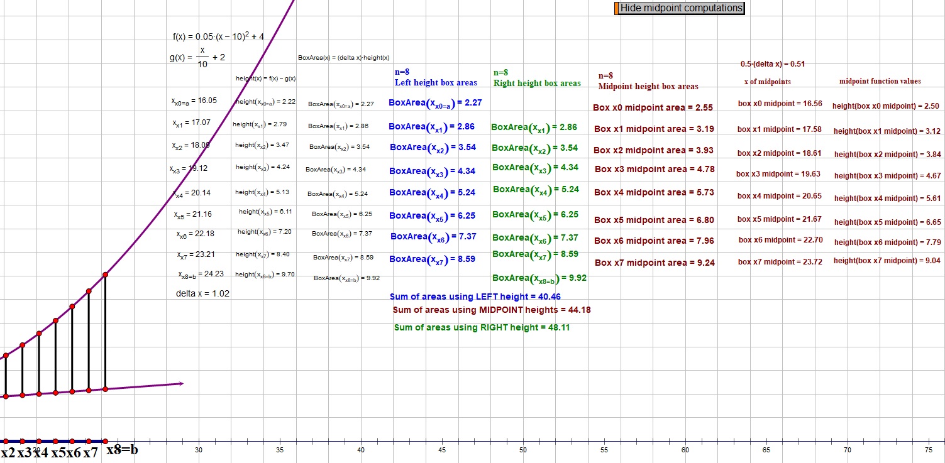Click the orange marker on the Hide button
The height and width of the screenshot is (463, 945).
tap(616, 8)
